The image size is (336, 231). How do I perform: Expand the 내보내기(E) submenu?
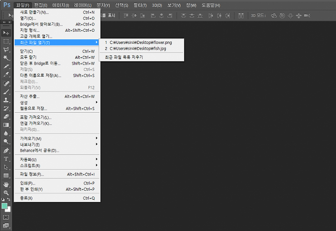click(57, 144)
